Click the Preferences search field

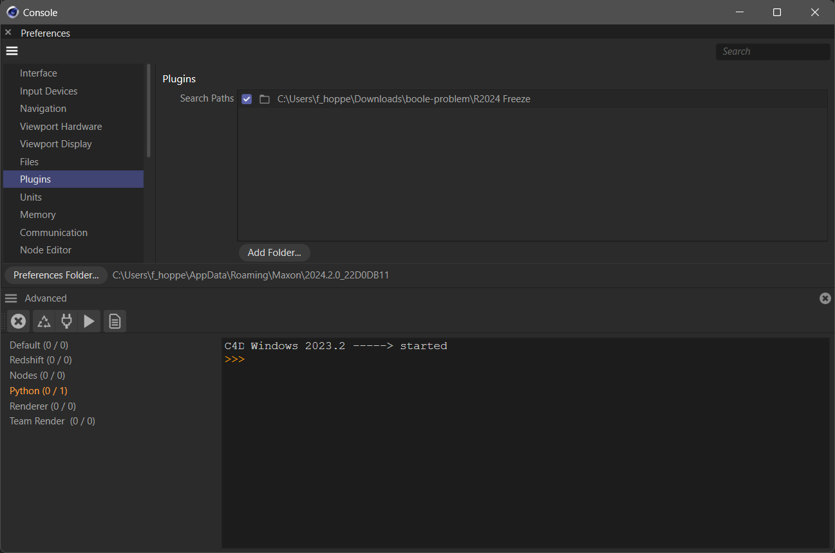773,51
